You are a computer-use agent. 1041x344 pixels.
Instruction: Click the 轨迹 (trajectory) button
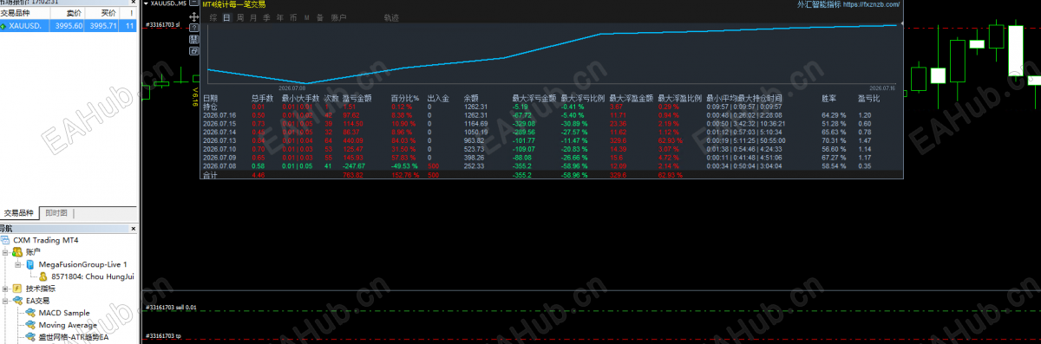pos(391,17)
